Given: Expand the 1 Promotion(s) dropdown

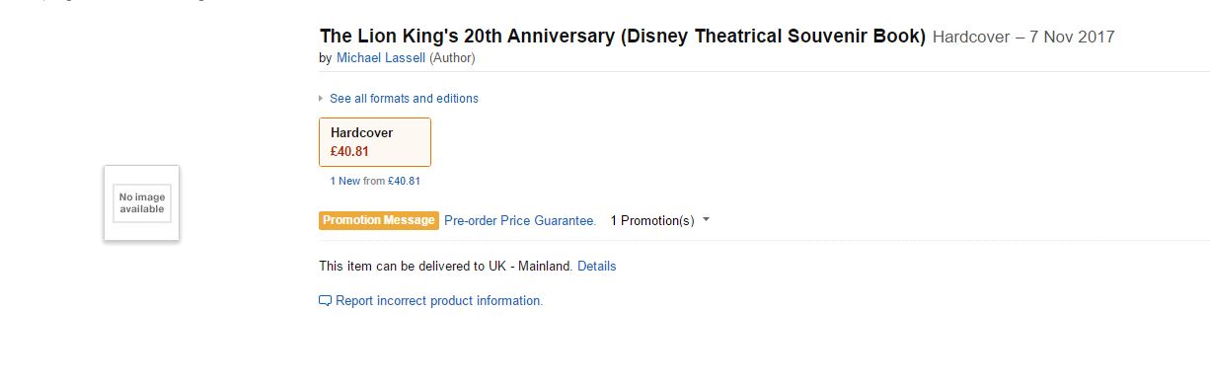Looking at the screenshot, I should tap(659, 221).
